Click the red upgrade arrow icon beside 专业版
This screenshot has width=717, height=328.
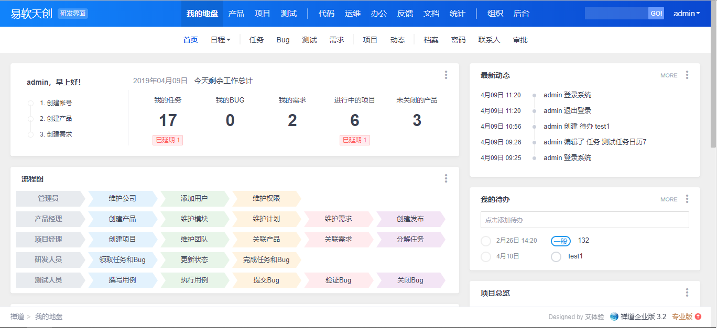[x=698, y=316]
